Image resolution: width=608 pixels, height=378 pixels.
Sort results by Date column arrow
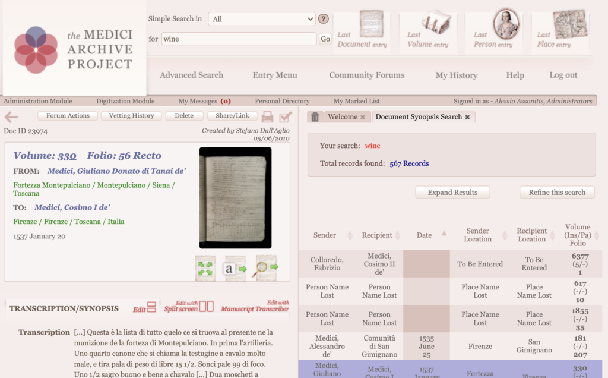point(444,234)
